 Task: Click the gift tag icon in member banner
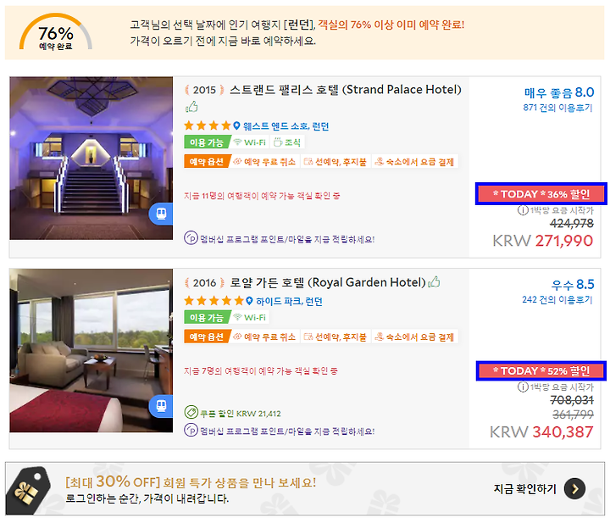(28, 490)
